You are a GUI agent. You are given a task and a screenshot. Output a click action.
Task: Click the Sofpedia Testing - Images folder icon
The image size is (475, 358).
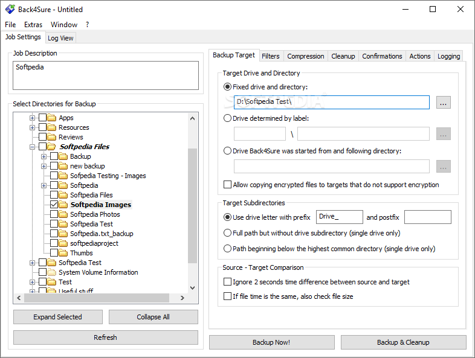[63, 176]
